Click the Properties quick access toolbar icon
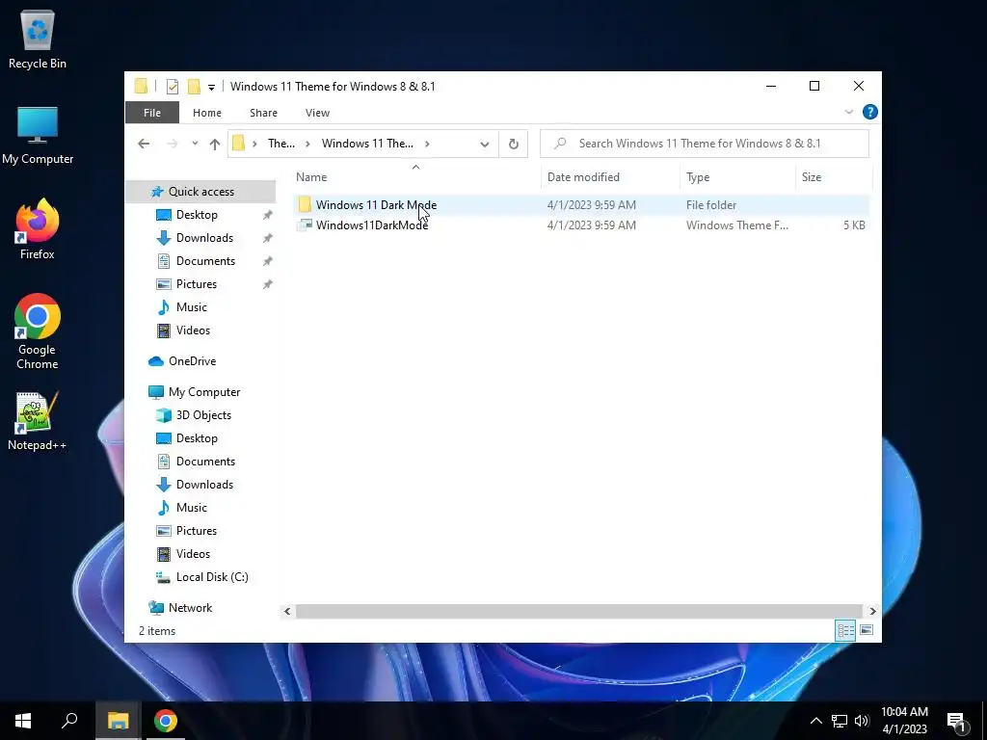This screenshot has height=740, width=987. [173, 86]
